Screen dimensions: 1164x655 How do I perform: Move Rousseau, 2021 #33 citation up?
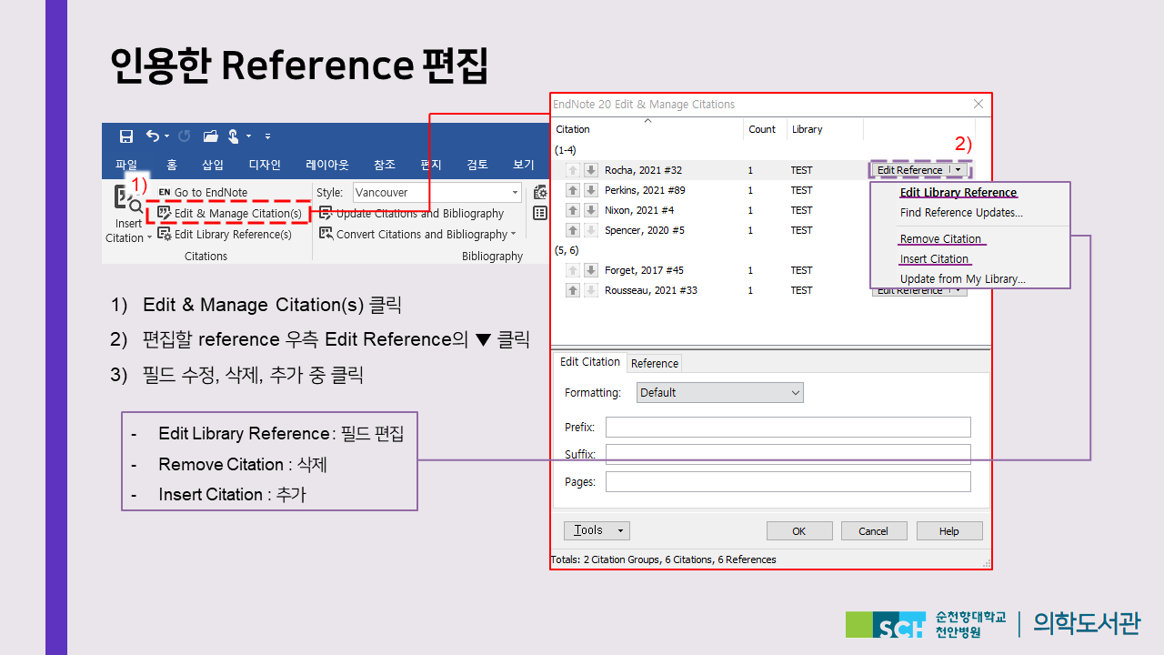573,290
